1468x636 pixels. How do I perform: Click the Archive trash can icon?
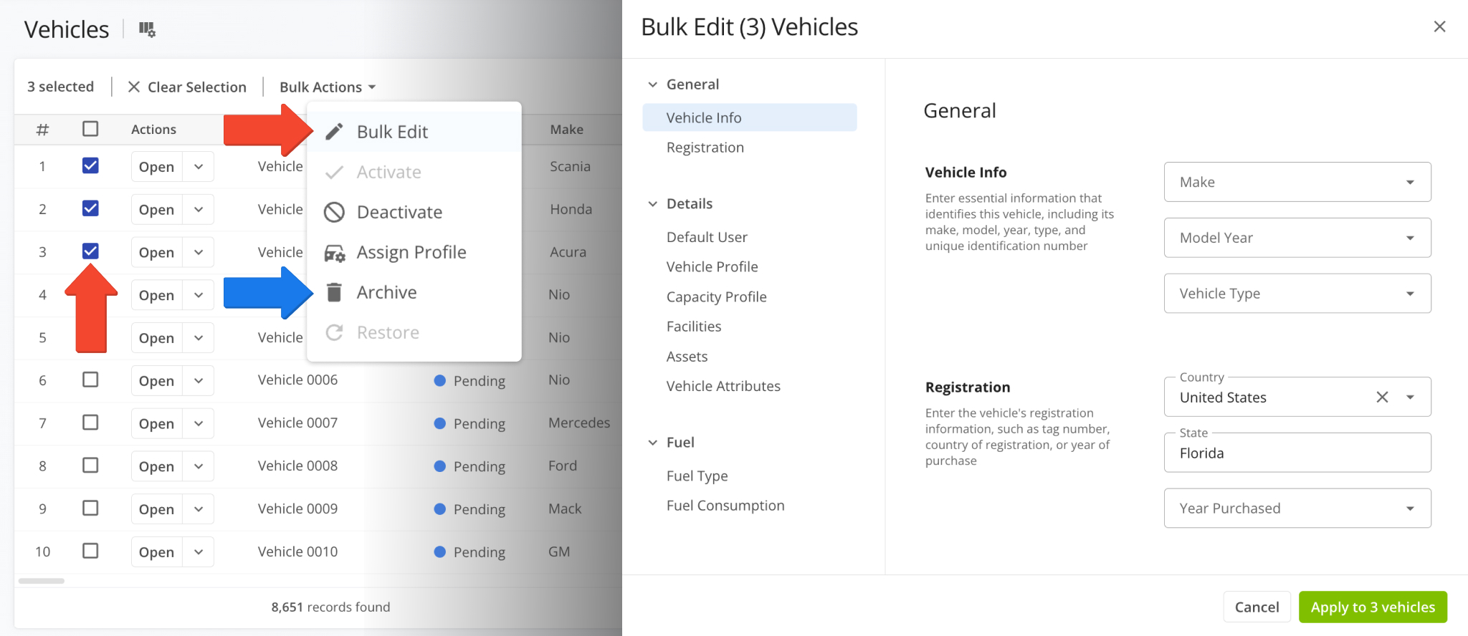(x=334, y=292)
